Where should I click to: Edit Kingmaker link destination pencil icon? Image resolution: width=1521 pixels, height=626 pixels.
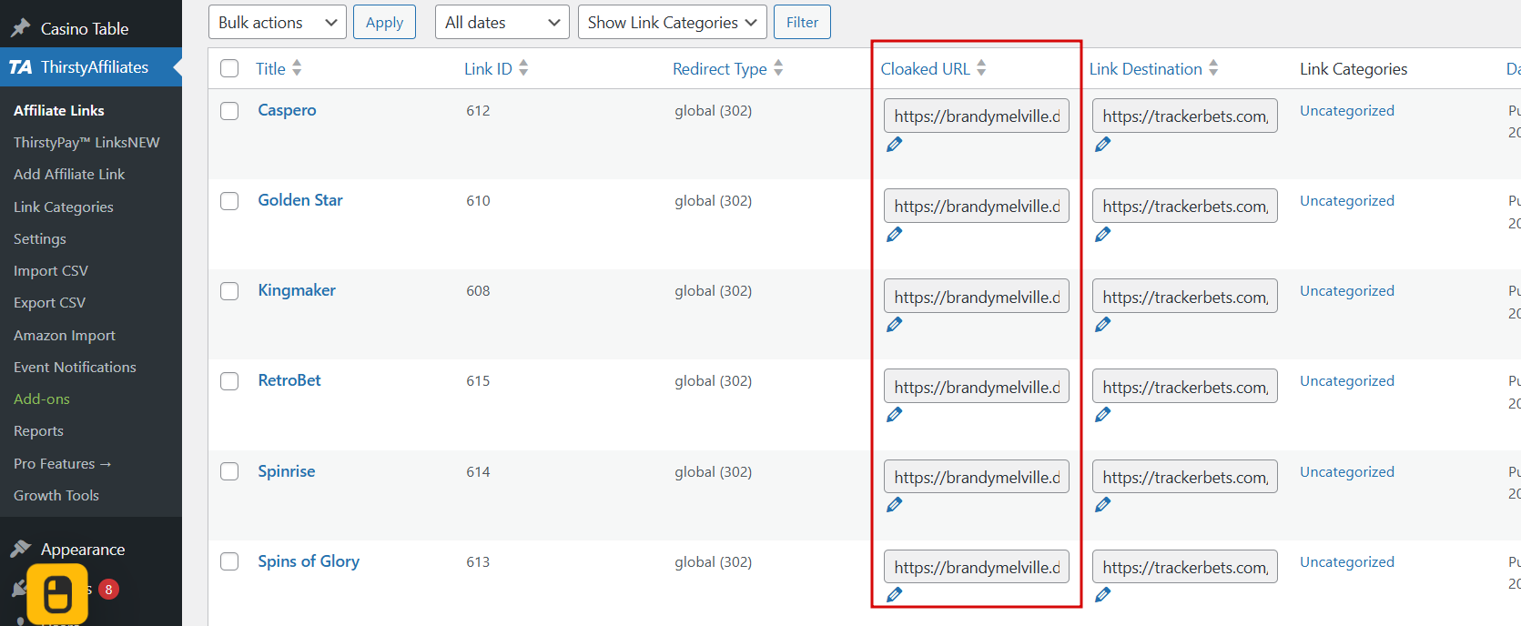tap(1103, 325)
